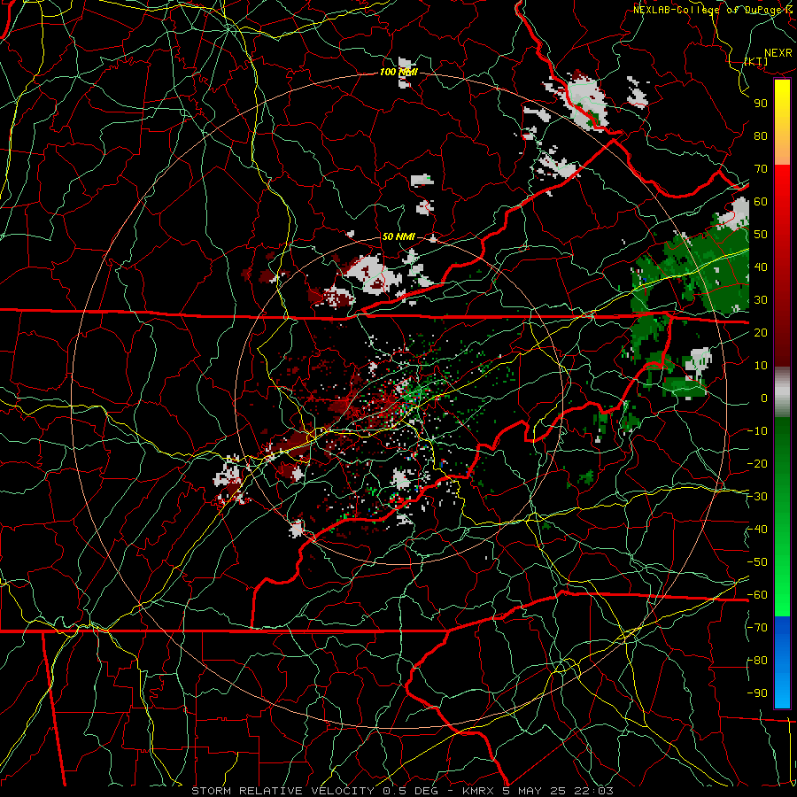Click the positive 20 scale value
The image size is (797, 797).
pos(761,332)
